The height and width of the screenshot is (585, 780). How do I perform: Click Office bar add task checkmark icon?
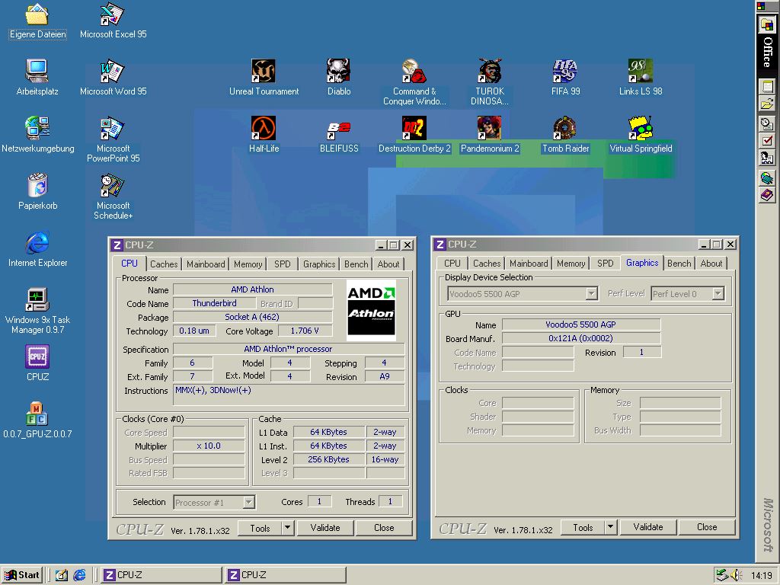(x=767, y=141)
